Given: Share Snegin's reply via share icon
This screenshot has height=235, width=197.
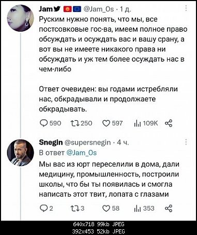Looking at the screenshot, I should tap(169, 209).
